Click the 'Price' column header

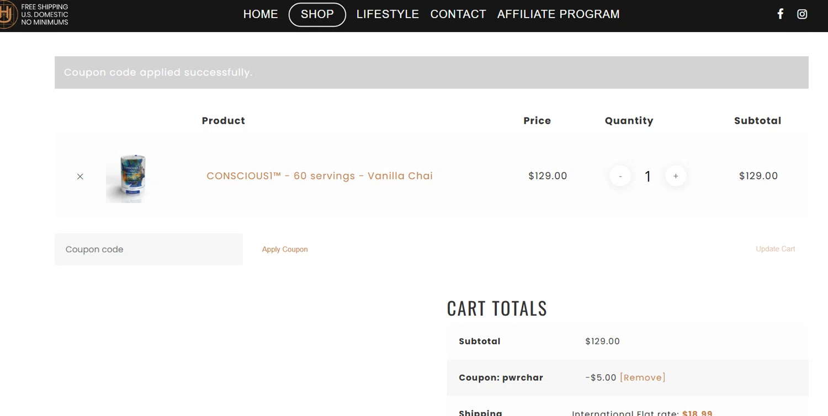[x=537, y=121]
